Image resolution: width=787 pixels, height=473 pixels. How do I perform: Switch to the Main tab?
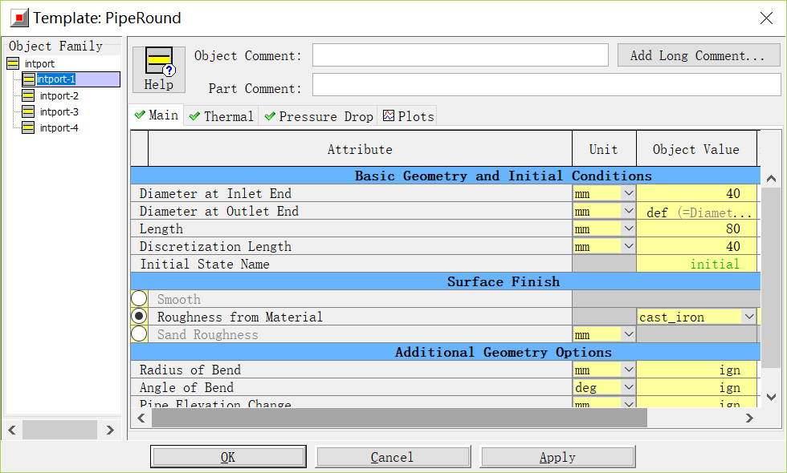tap(157, 115)
